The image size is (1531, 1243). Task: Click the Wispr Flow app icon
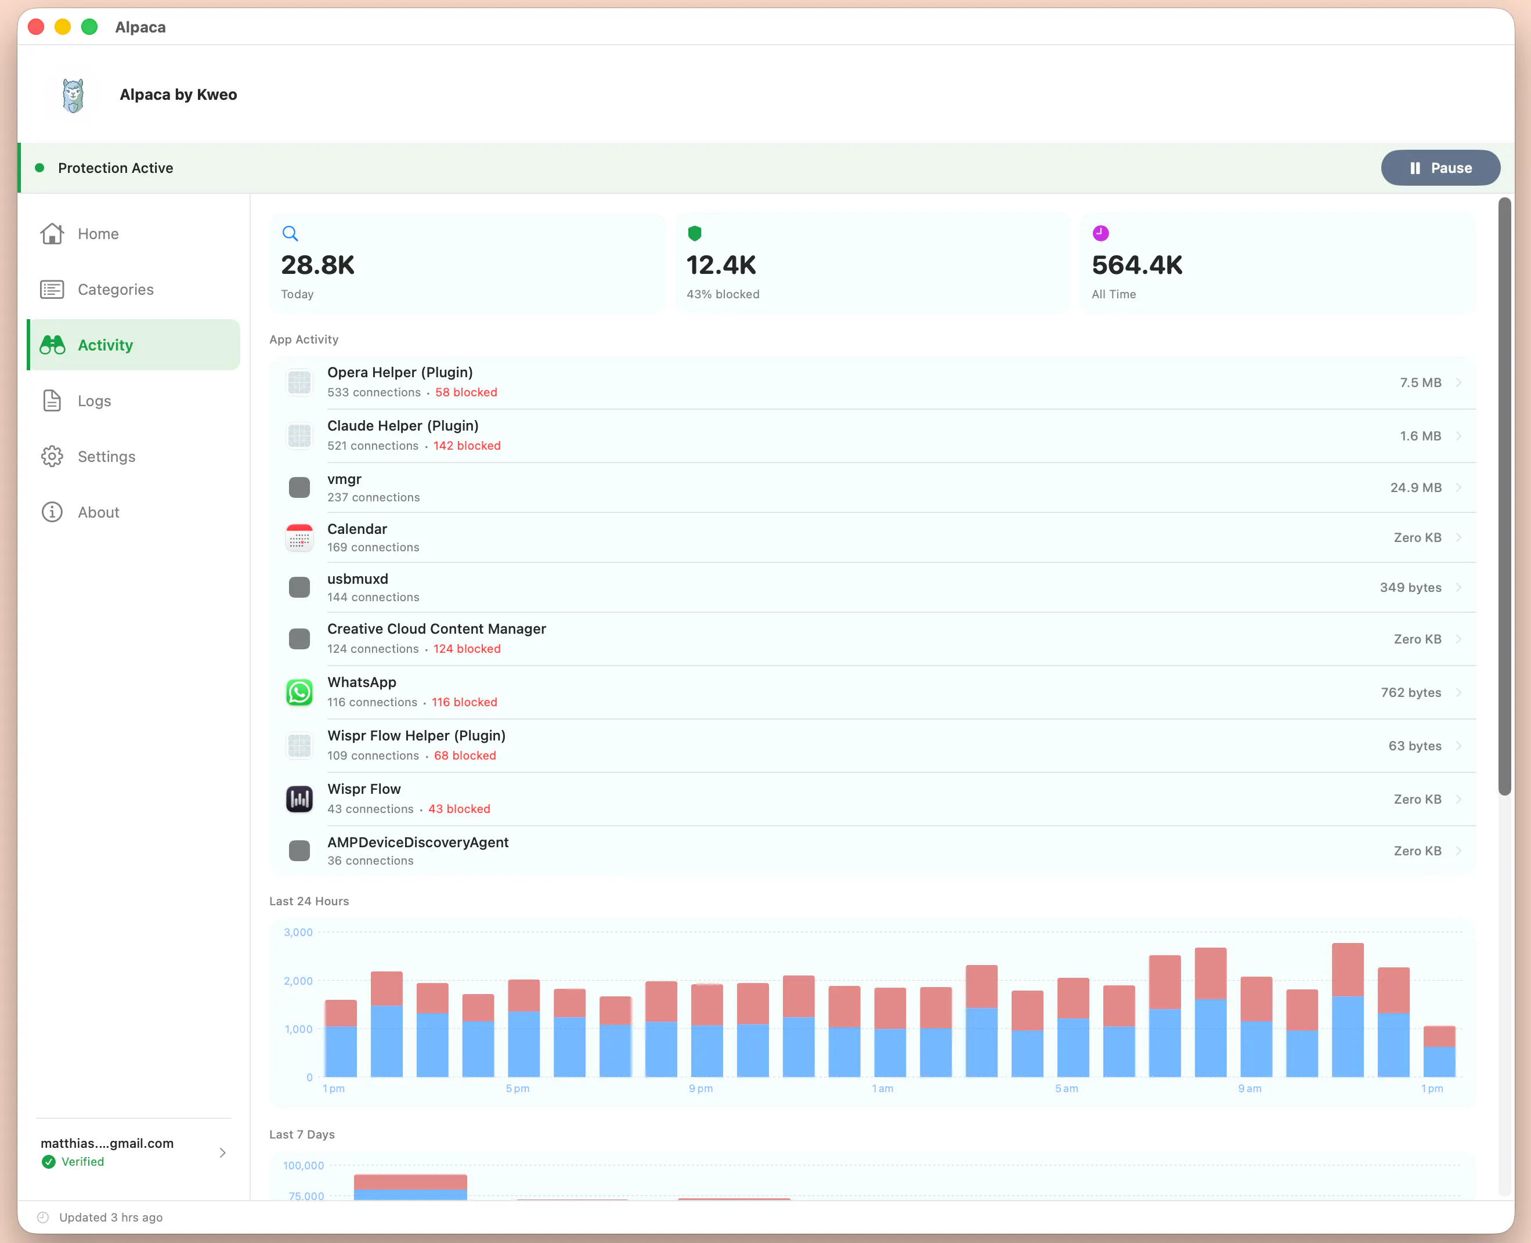(299, 799)
